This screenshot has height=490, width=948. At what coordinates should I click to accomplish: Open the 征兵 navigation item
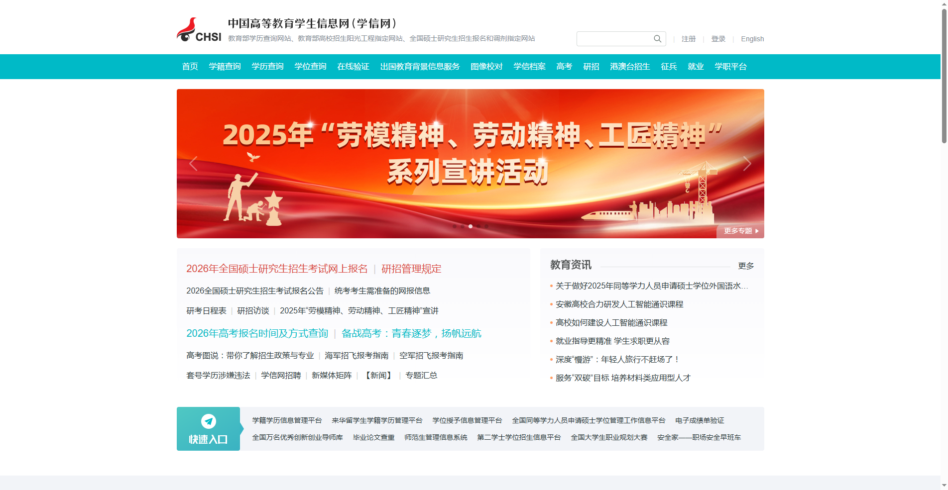pos(668,66)
